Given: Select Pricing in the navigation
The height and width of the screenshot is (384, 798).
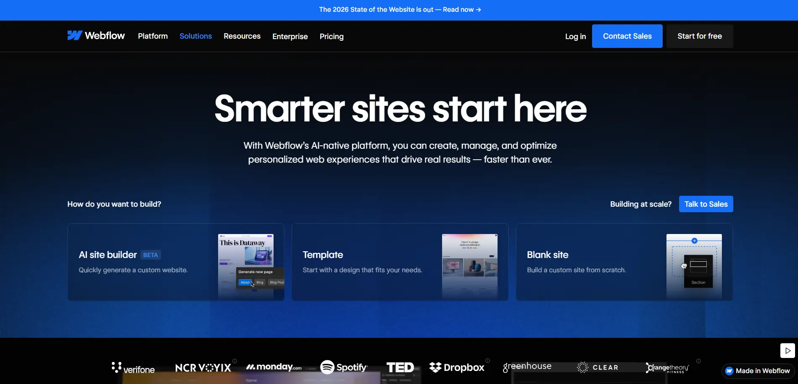Looking at the screenshot, I should [x=331, y=37].
